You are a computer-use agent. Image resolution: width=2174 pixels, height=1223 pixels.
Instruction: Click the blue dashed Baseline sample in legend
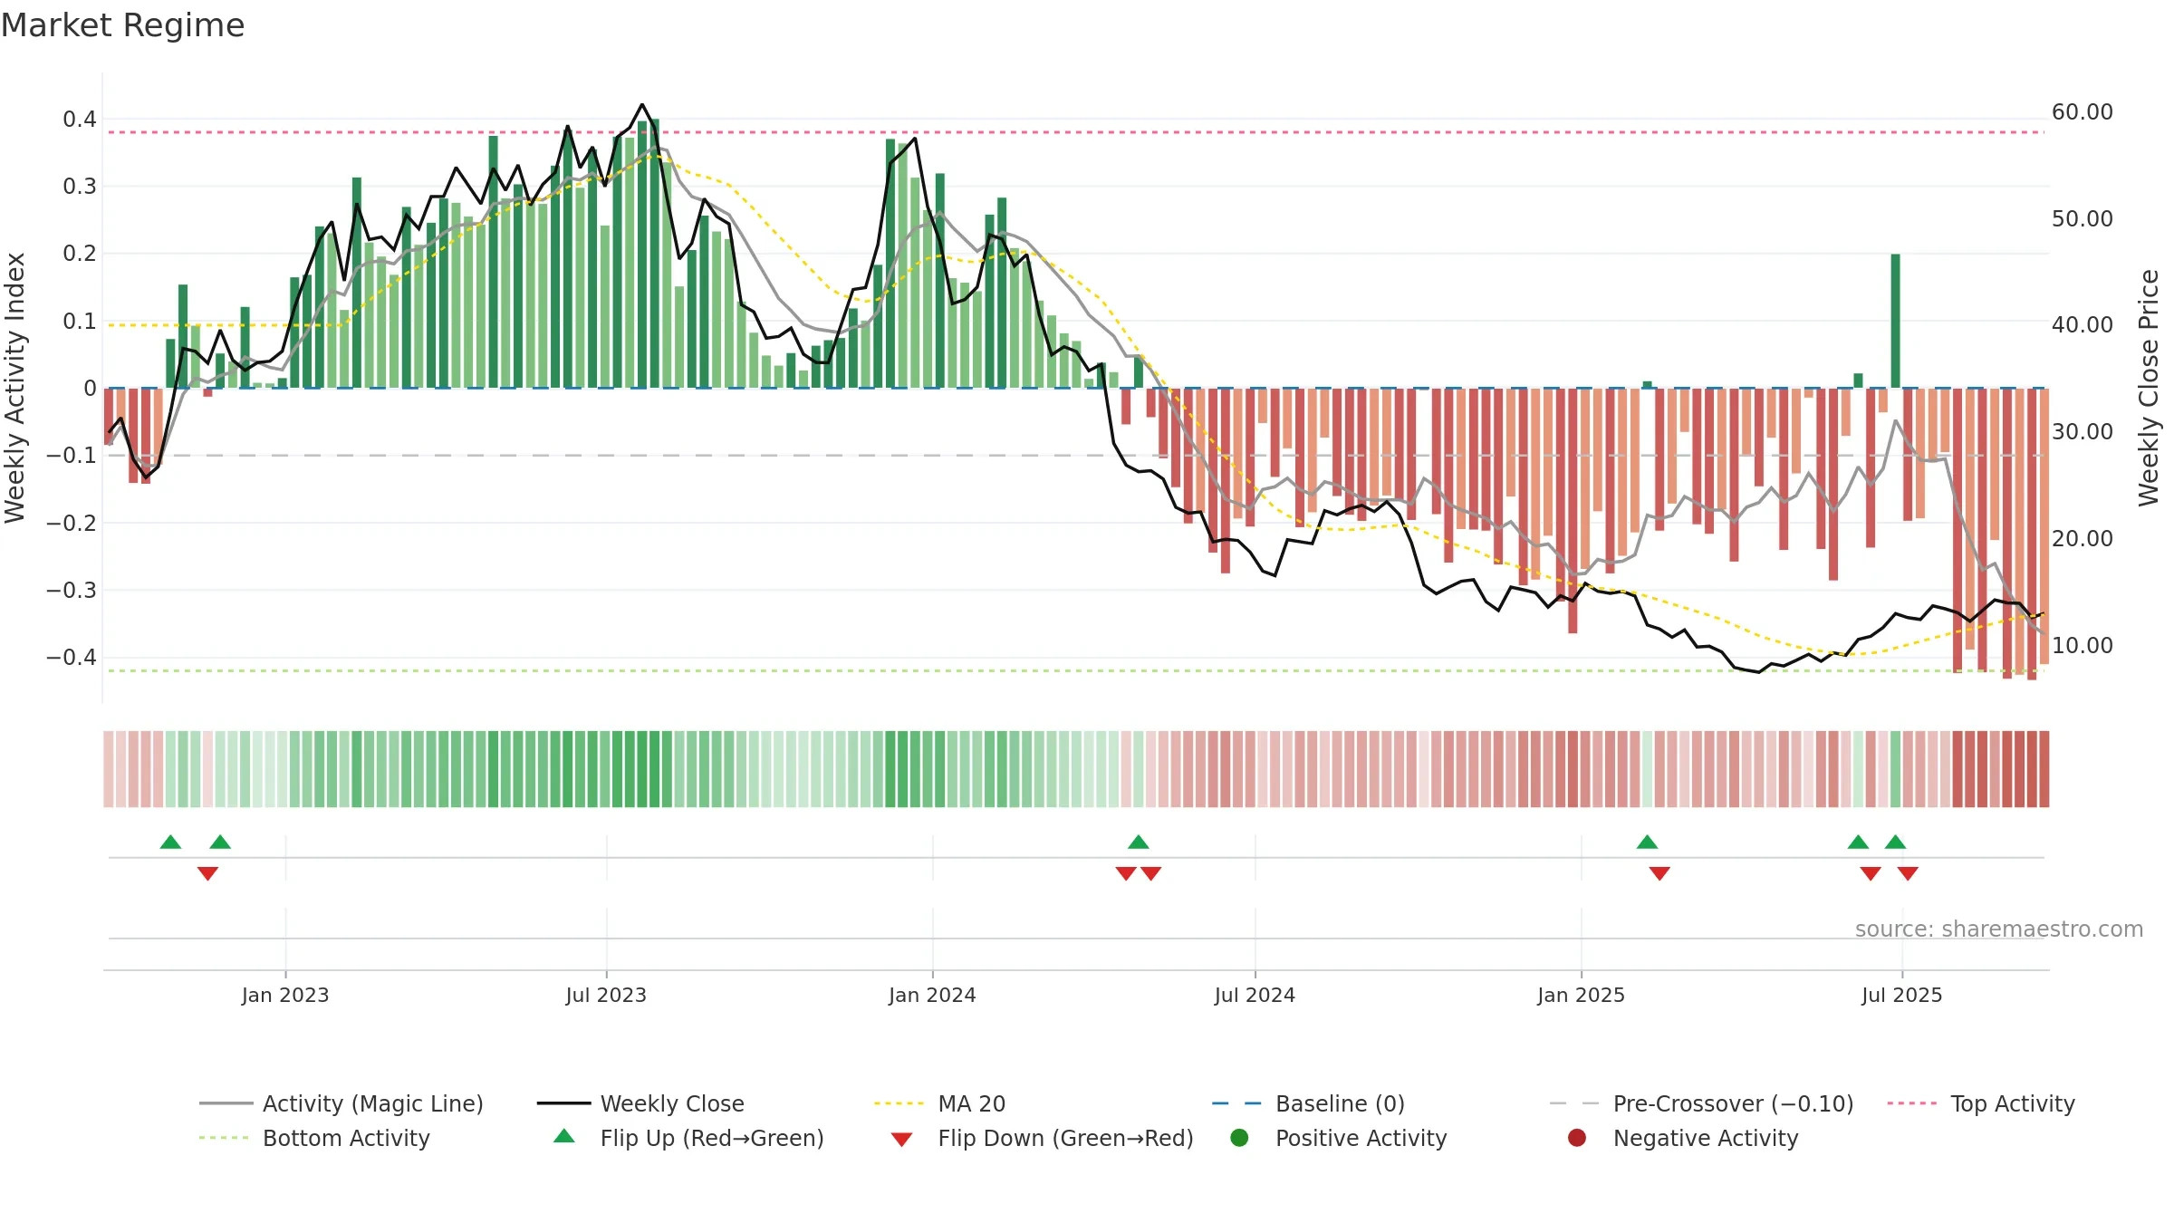click(1238, 1103)
